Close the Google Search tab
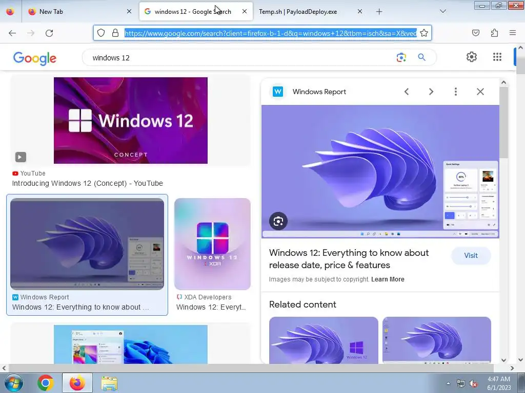Viewport: 525px width, 393px height. pyautogui.click(x=245, y=11)
